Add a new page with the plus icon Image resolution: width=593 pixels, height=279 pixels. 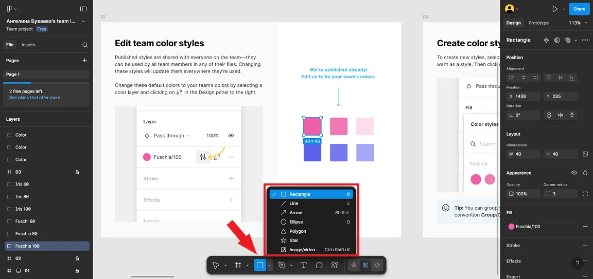point(85,61)
